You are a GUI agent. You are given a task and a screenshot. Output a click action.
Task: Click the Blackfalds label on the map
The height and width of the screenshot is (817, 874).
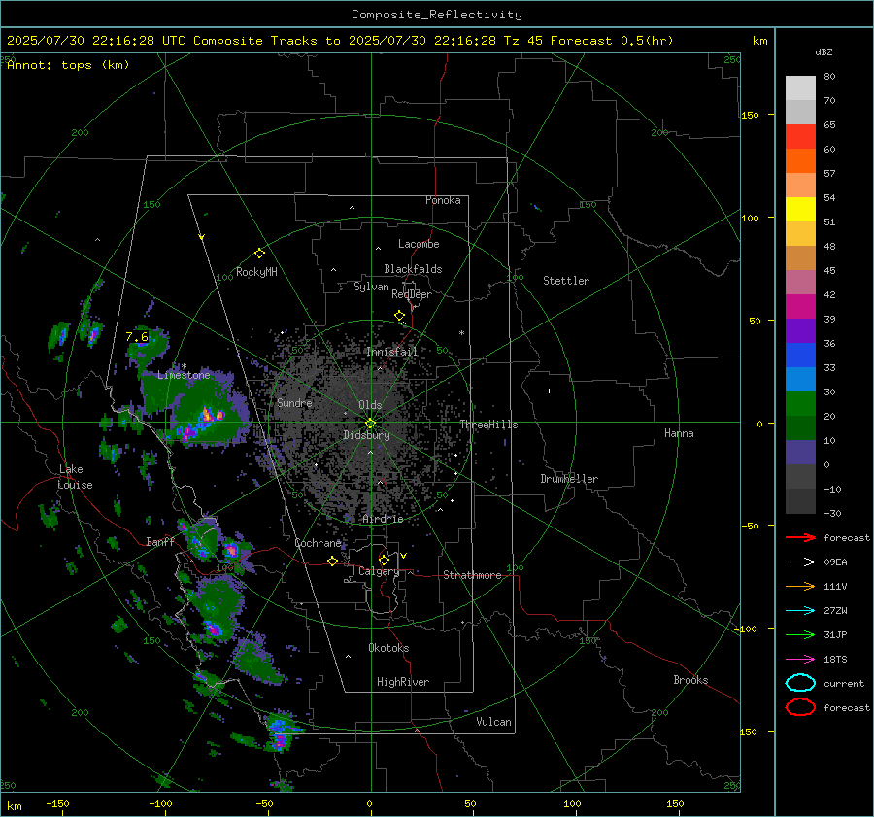tap(413, 269)
